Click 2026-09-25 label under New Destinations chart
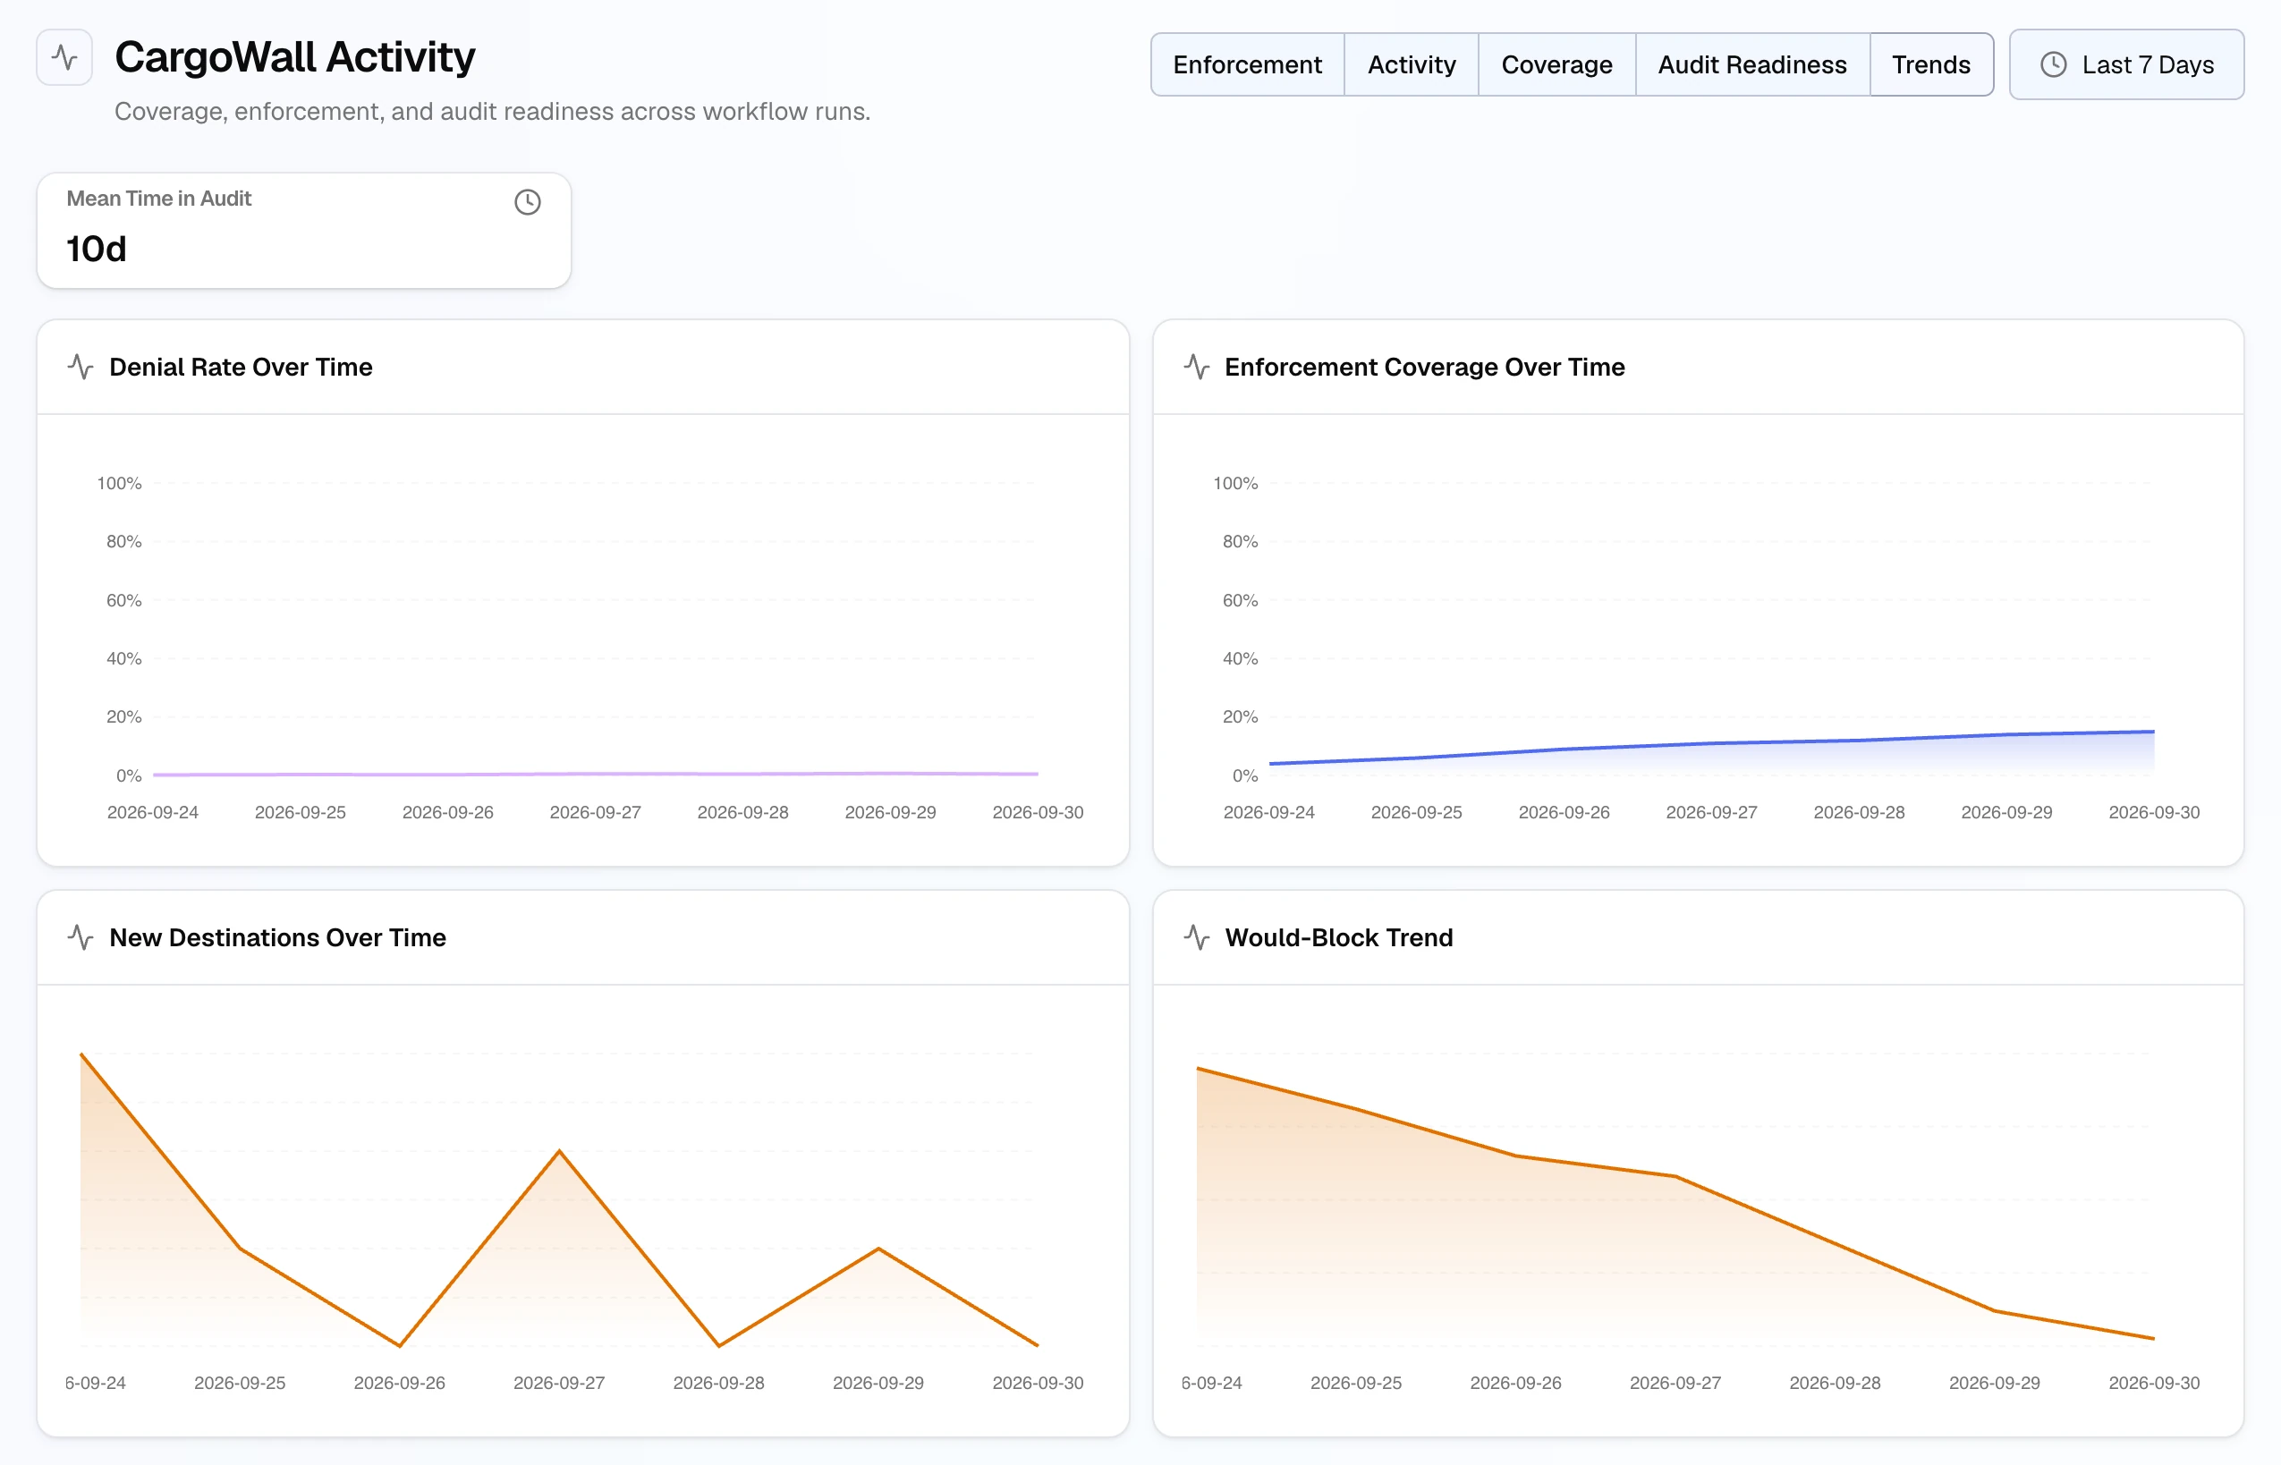The width and height of the screenshot is (2281, 1465). point(240,1384)
